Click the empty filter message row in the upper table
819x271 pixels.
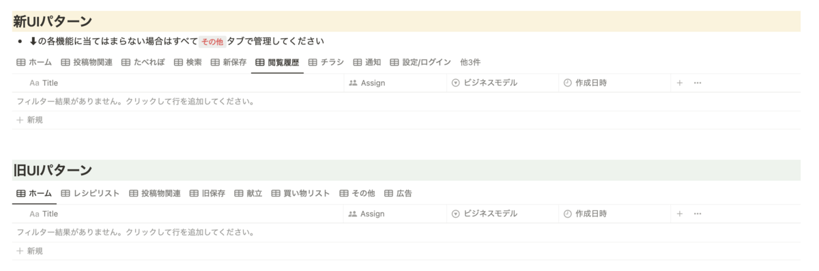point(407,102)
